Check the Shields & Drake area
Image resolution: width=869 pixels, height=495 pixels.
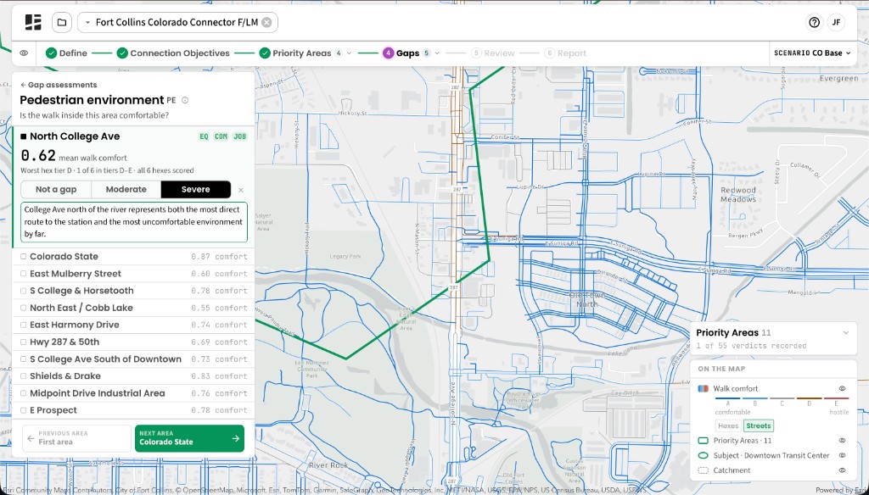24,376
